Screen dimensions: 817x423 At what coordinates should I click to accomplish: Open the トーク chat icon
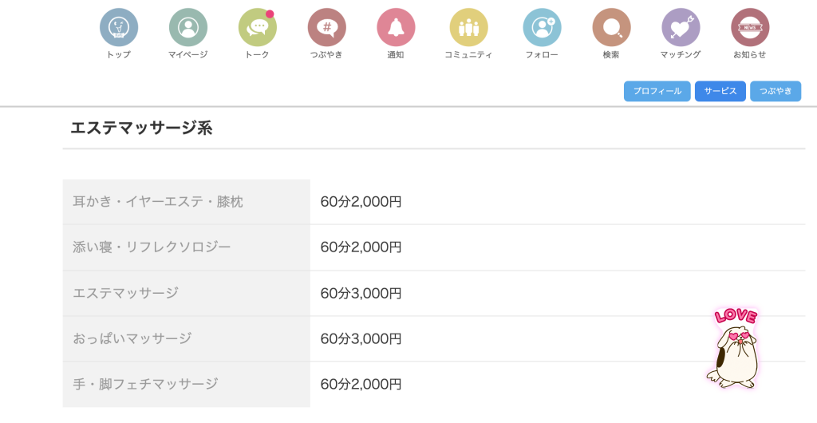[x=257, y=28]
